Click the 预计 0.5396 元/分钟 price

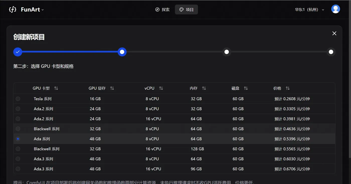pos(292,139)
